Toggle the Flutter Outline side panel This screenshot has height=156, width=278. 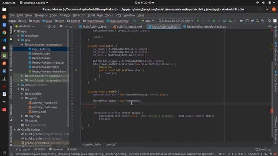point(276,81)
